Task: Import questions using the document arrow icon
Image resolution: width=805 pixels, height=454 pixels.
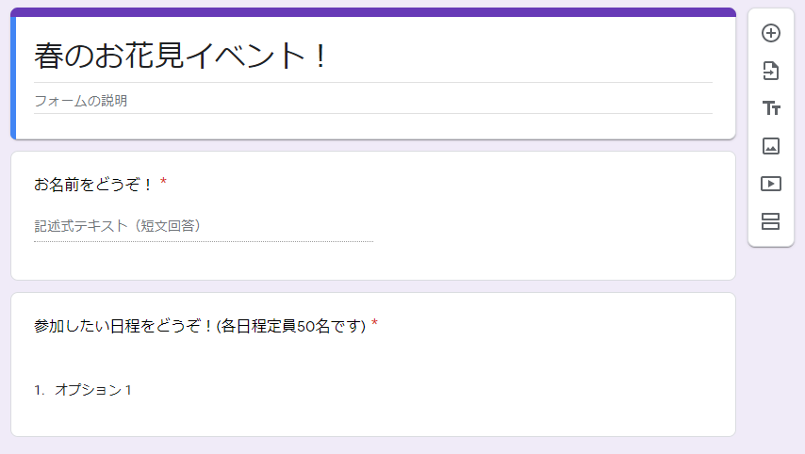Action: (771, 71)
